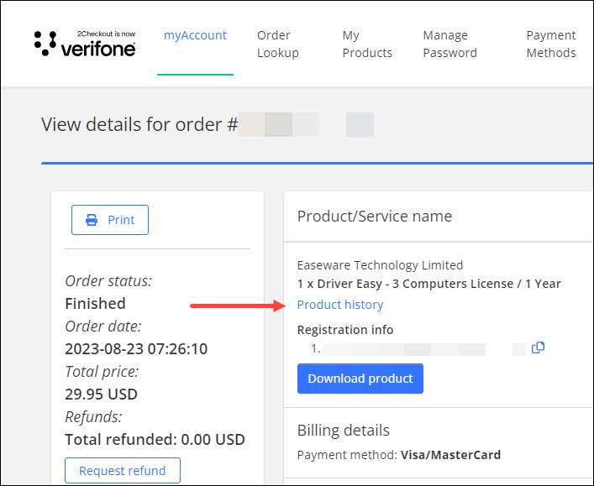Open the Manage Password page

tap(449, 44)
